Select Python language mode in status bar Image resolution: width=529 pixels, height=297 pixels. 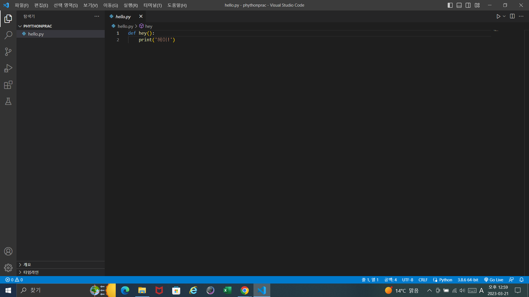(446, 280)
